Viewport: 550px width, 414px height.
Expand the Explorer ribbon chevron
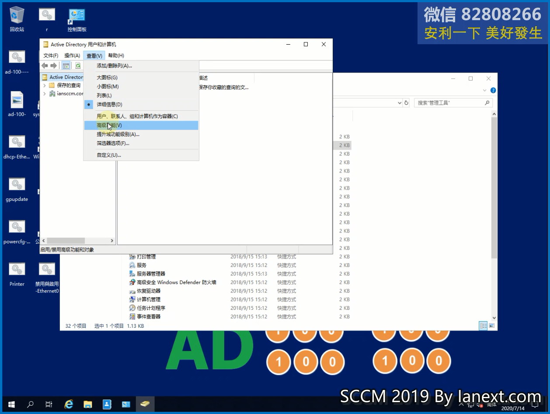point(484,91)
